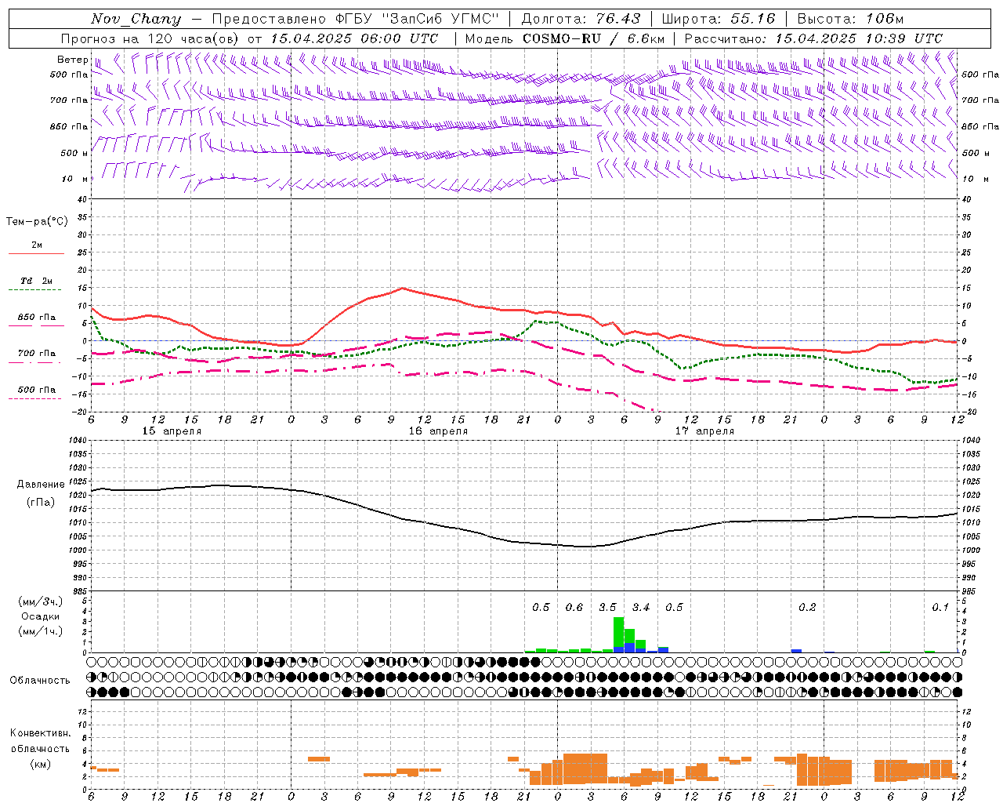Image resolution: width=1003 pixels, height=803 pixels.
Task: Click the 0.6 precipitation amount label
Action: [574, 607]
